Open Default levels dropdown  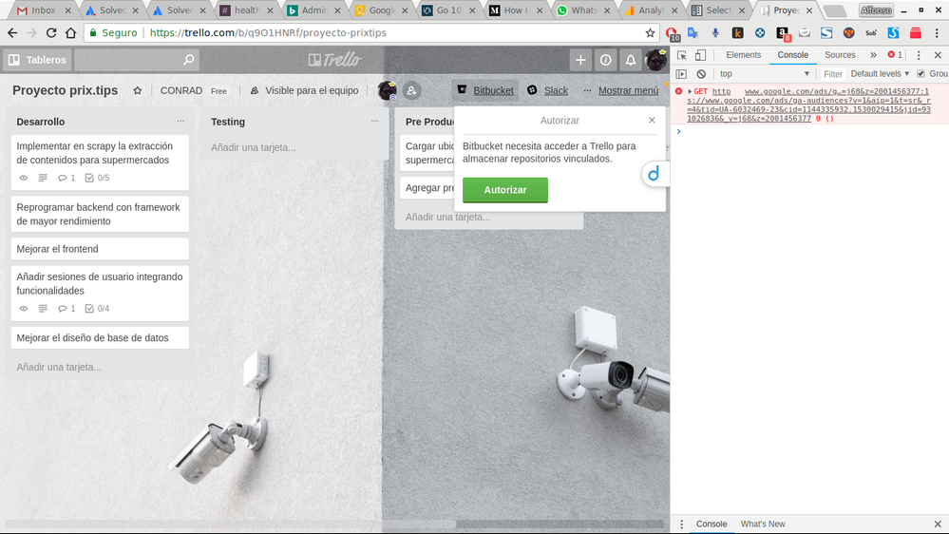pos(880,74)
